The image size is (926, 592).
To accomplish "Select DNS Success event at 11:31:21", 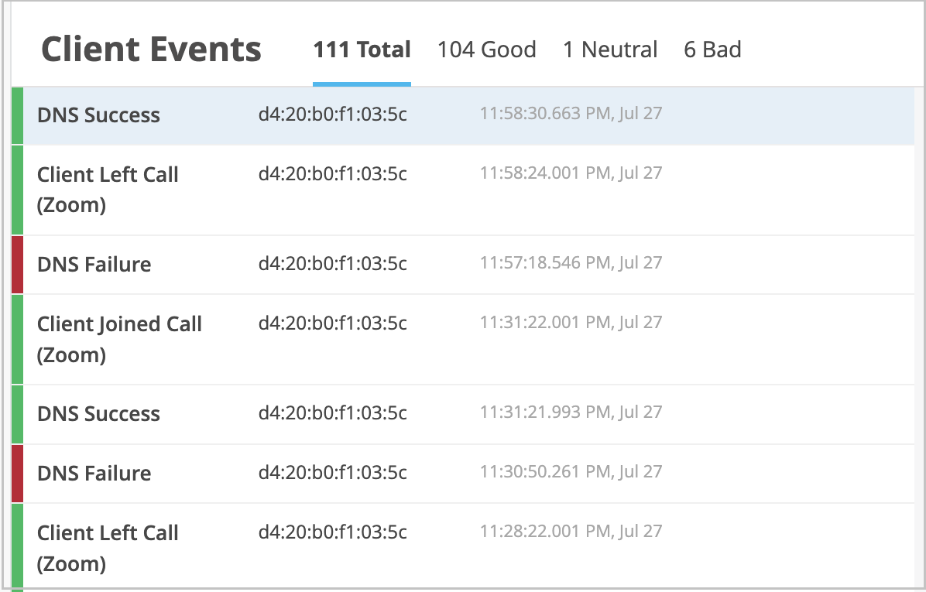I will (x=98, y=414).
